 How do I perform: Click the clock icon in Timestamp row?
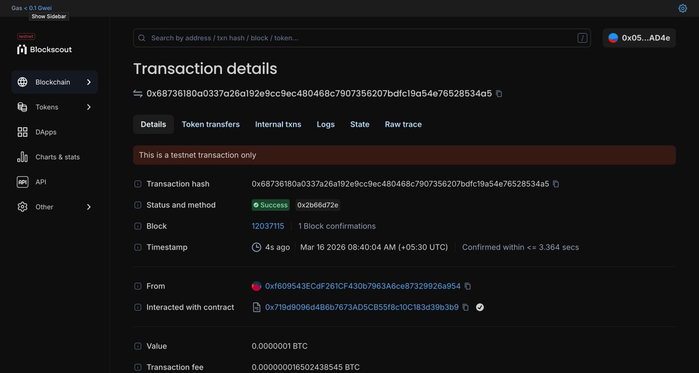(x=256, y=247)
